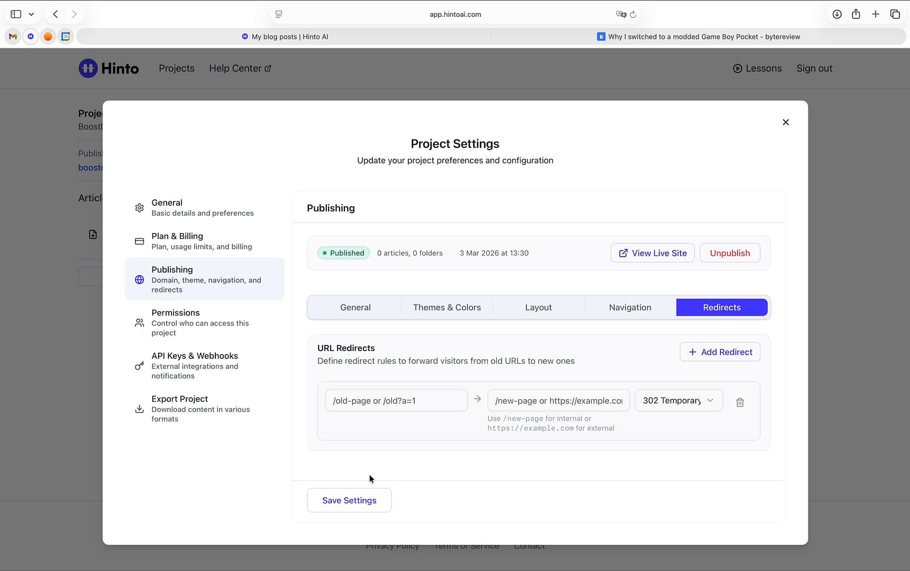Click the Safari reader page icon
Image resolution: width=910 pixels, height=571 pixels.
(x=279, y=14)
